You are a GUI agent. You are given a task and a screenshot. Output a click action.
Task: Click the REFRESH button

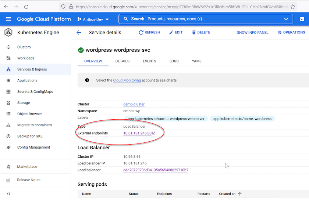point(149,33)
